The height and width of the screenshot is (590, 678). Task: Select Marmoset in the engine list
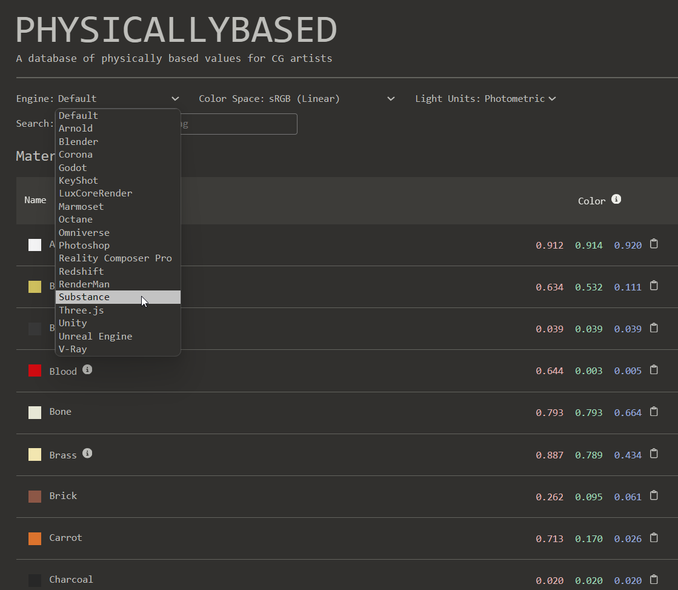(x=118, y=207)
